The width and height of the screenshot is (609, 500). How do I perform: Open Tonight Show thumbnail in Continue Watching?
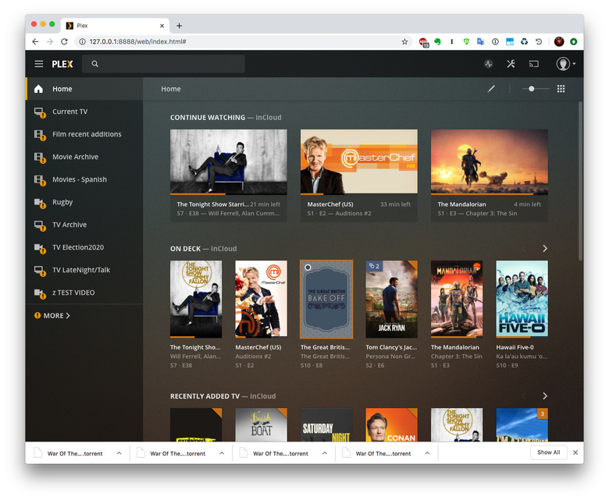point(228,161)
